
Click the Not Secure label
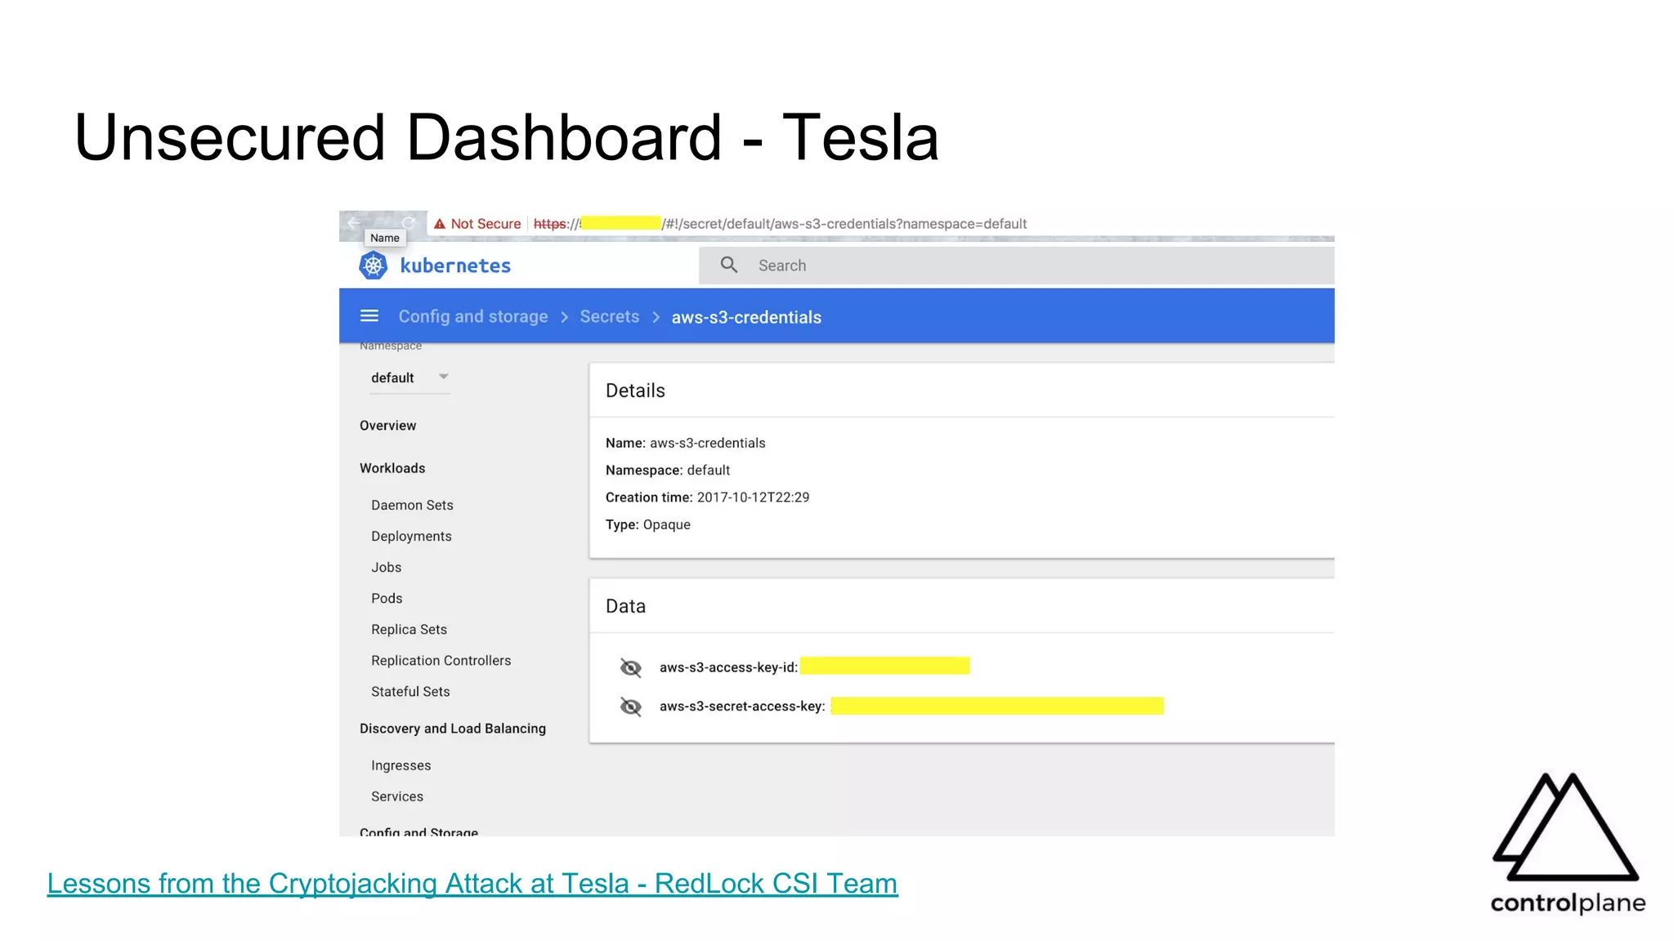[x=486, y=224]
